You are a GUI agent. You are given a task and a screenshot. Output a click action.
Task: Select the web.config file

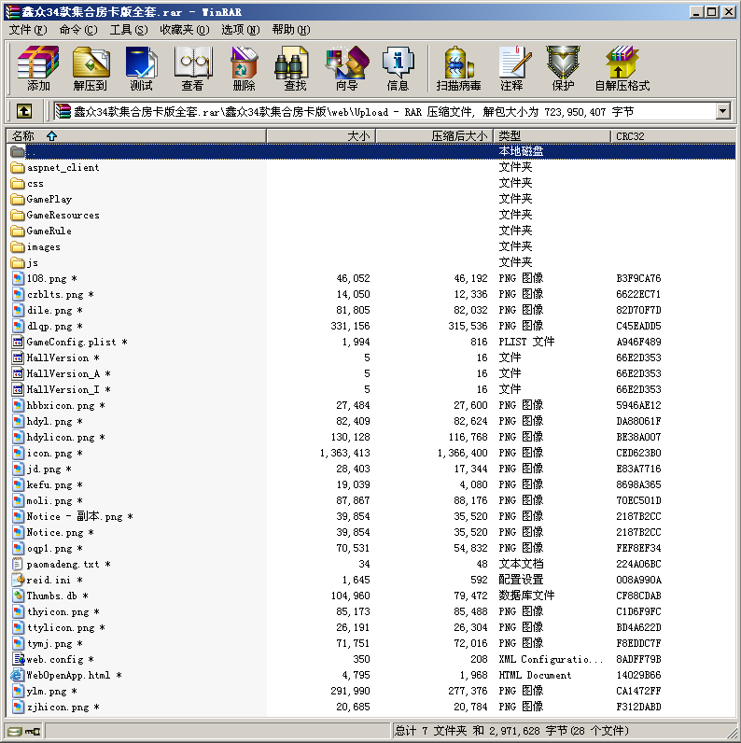pos(54,659)
